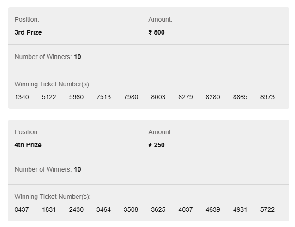Select ticket number 8973
The width and height of the screenshot is (295, 227).
tap(267, 97)
